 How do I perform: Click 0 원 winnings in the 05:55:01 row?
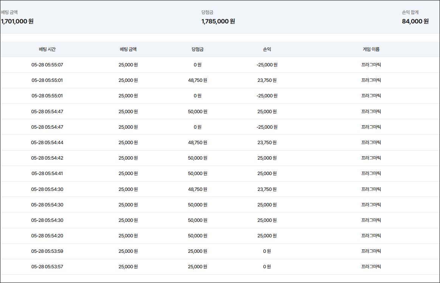pos(198,96)
